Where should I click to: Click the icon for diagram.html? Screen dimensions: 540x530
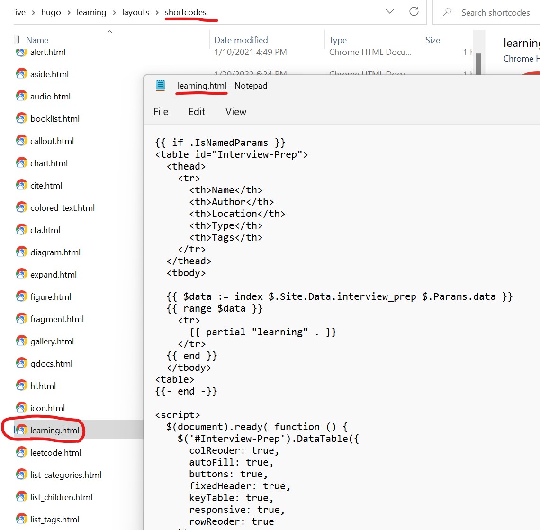(x=21, y=252)
